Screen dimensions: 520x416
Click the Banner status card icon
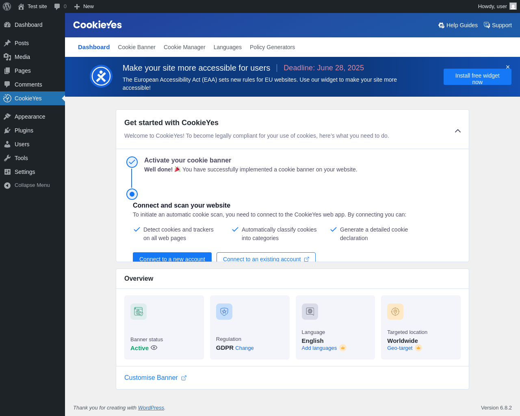pos(139,312)
